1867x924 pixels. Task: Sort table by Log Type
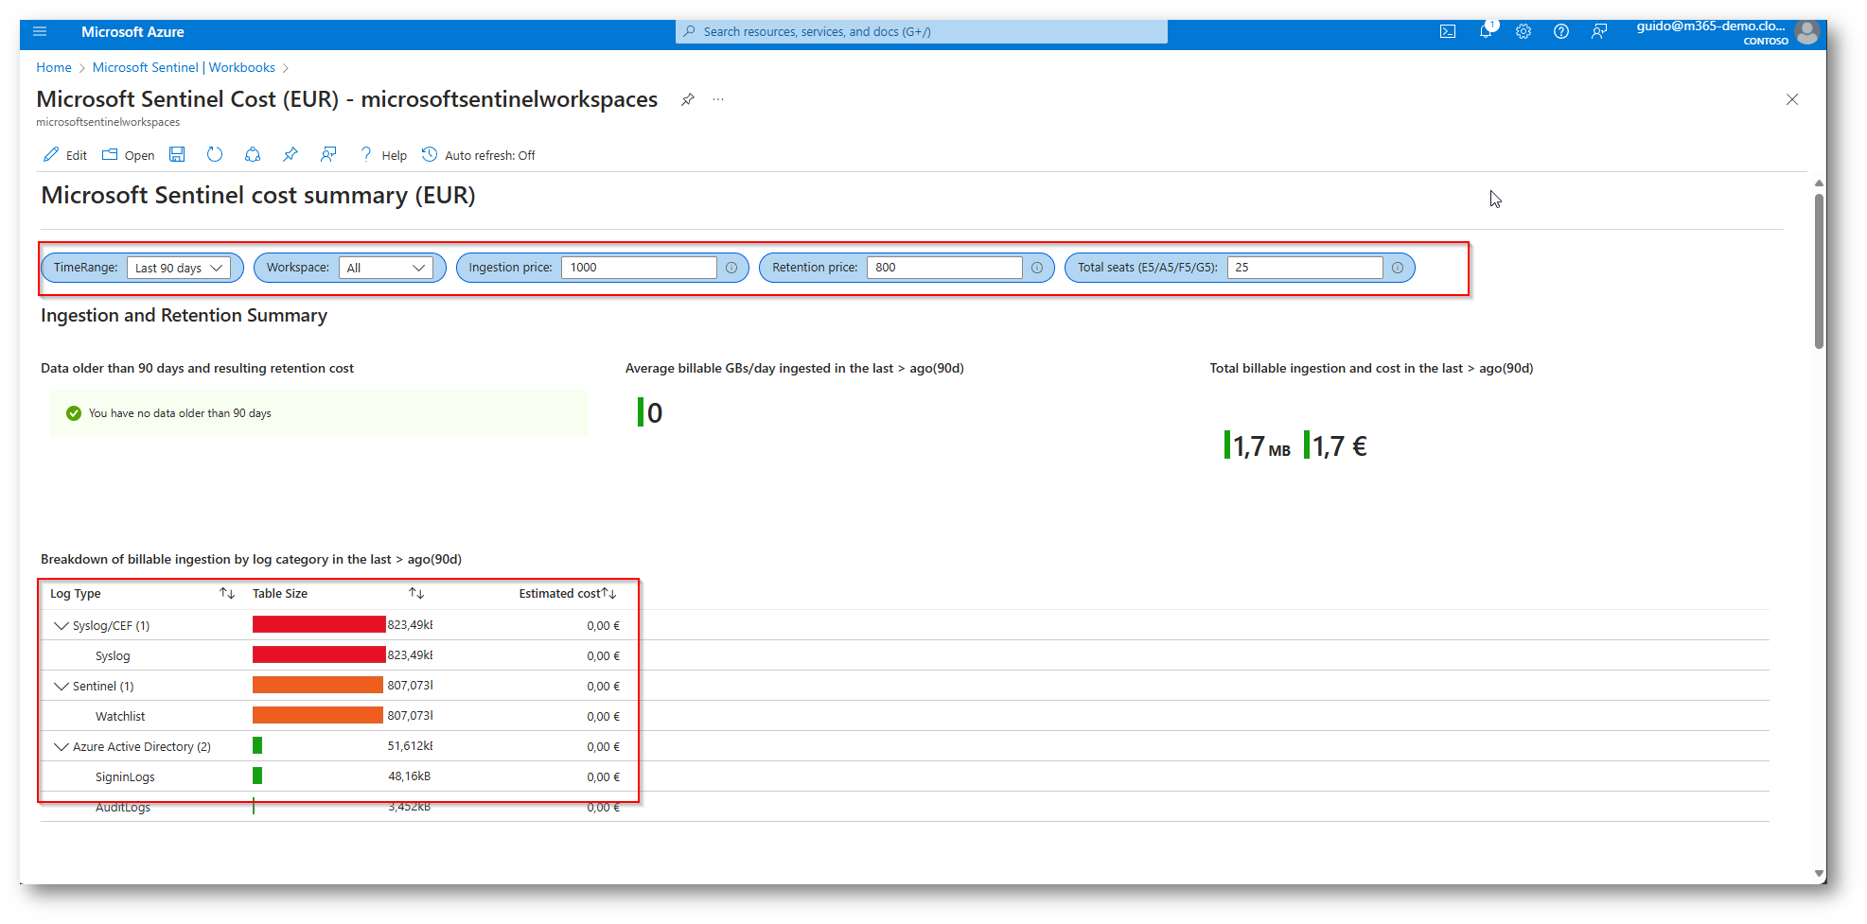click(x=227, y=593)
